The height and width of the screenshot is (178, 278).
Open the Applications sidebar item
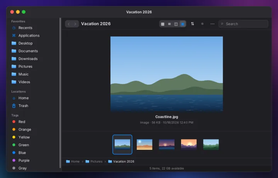[34, 35]
